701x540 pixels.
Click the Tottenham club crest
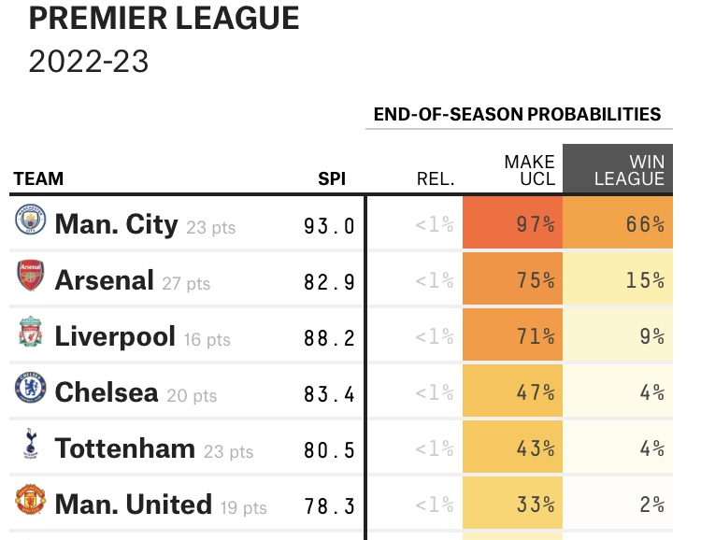tap(30, 446)
